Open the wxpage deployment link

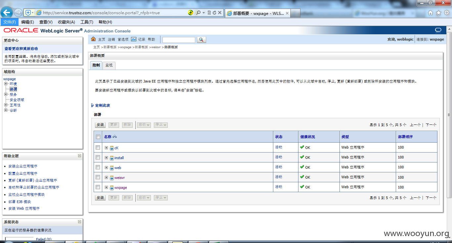pos(121,188)
